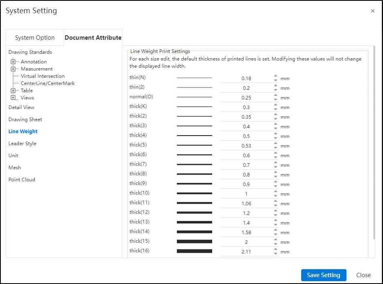Click the thick(6) 0.6 value field

(246, 156)
